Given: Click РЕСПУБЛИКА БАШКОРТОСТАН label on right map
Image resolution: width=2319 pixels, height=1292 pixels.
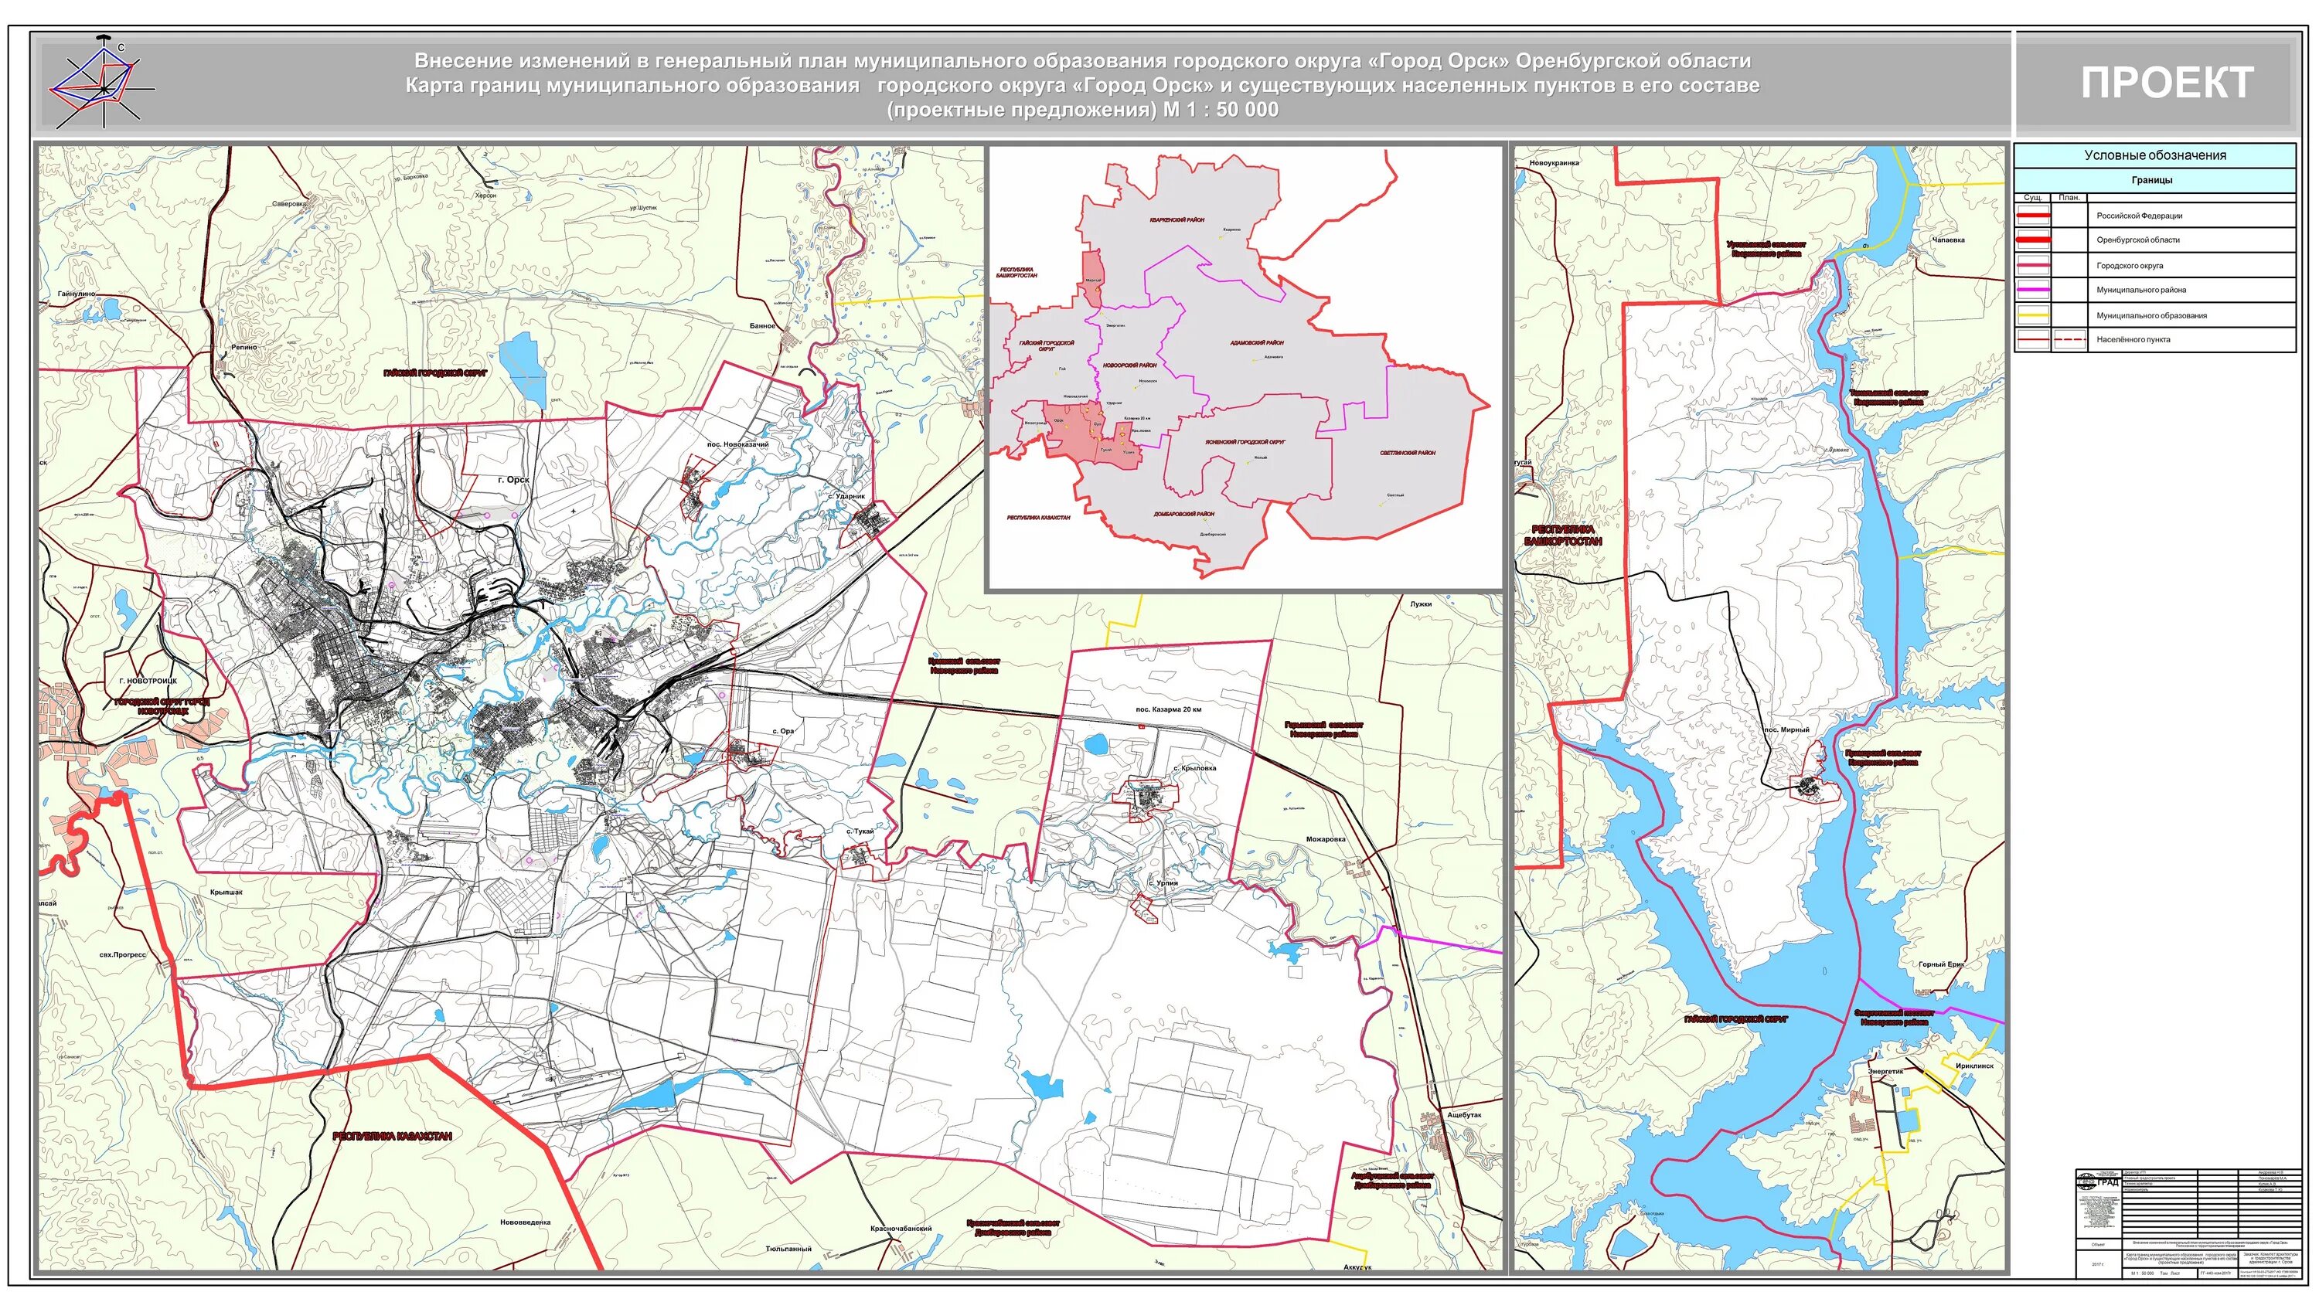Looking at the screenshot, I should point(1564,535).
